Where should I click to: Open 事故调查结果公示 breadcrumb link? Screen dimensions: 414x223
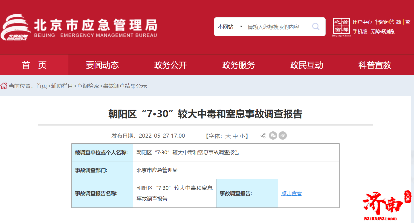(x=125, y=86)
